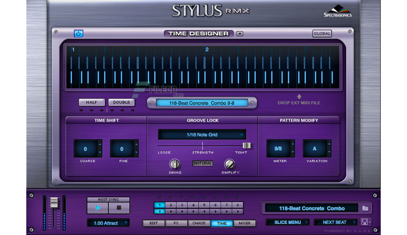Image resolution: width=407 pixels, height=235 pixels.
Task: Open the 1/16 Note Grid dropdown
Action: point(202,134)
